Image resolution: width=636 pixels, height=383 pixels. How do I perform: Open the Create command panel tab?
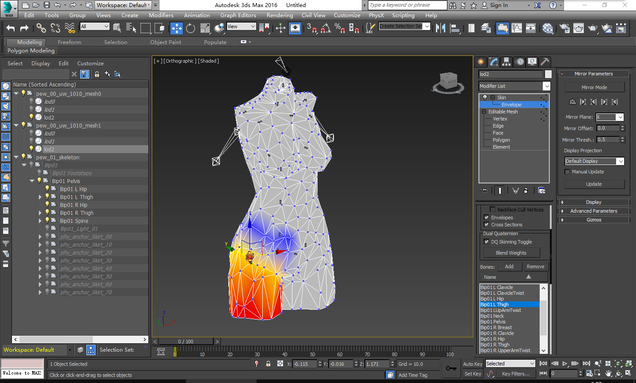tap(481, 62)
